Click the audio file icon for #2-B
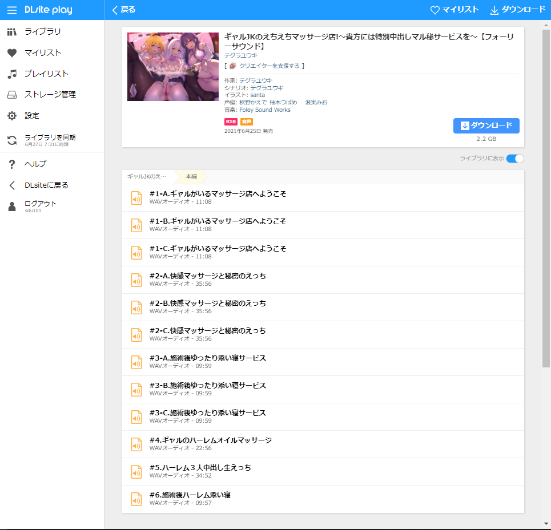This screenshot has height=530, width=551. pos(136,308)
